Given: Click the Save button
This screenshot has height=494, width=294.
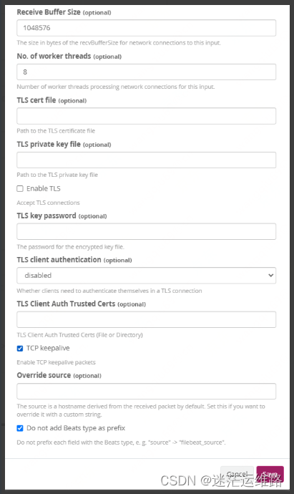Looking at the screenshot, I should [270, 474].
